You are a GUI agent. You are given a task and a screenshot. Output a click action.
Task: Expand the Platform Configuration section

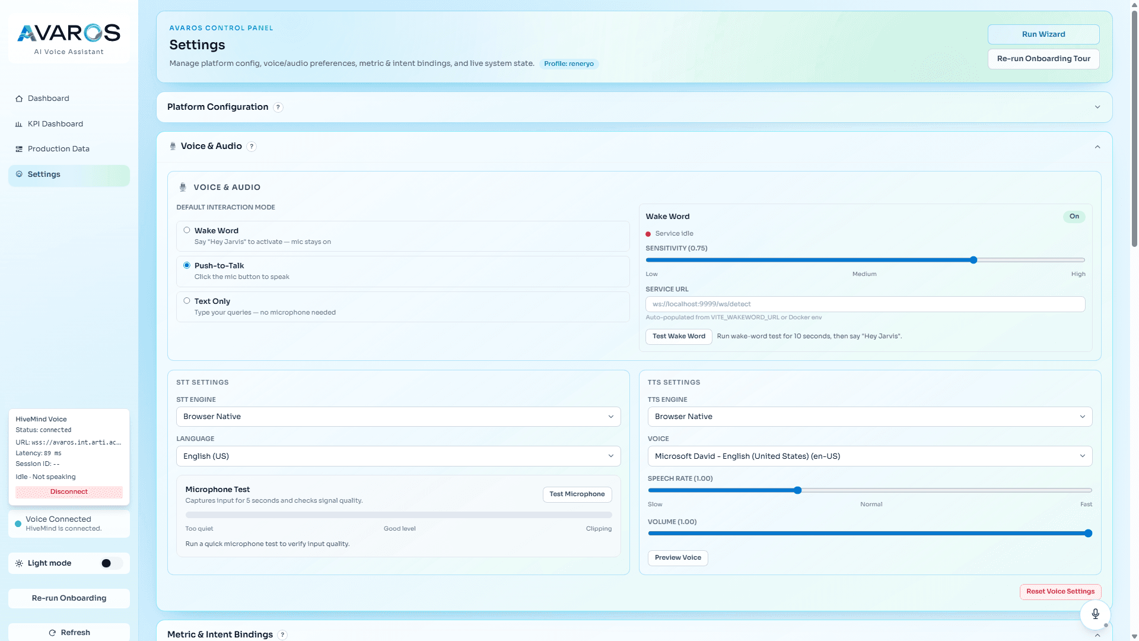coord(1097,107)
